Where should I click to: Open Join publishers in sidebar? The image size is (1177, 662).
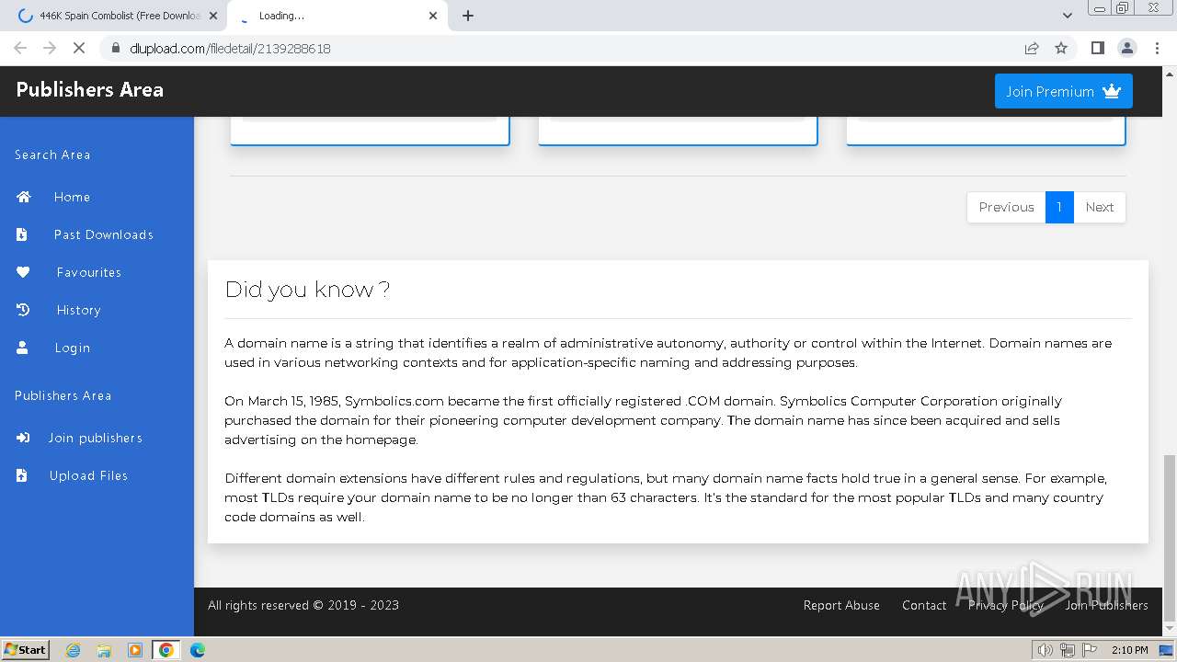(95, 438)
